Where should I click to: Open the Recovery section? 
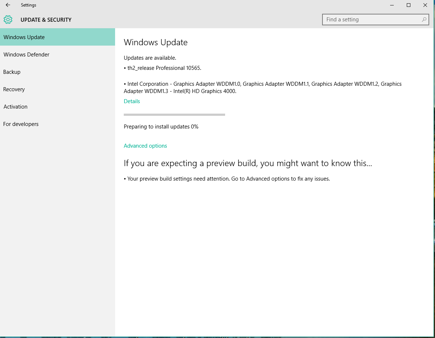pos(58,89)
